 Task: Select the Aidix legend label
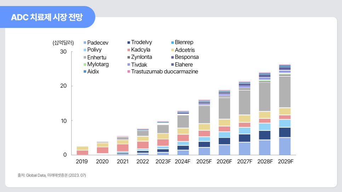(x=93, y=71)
